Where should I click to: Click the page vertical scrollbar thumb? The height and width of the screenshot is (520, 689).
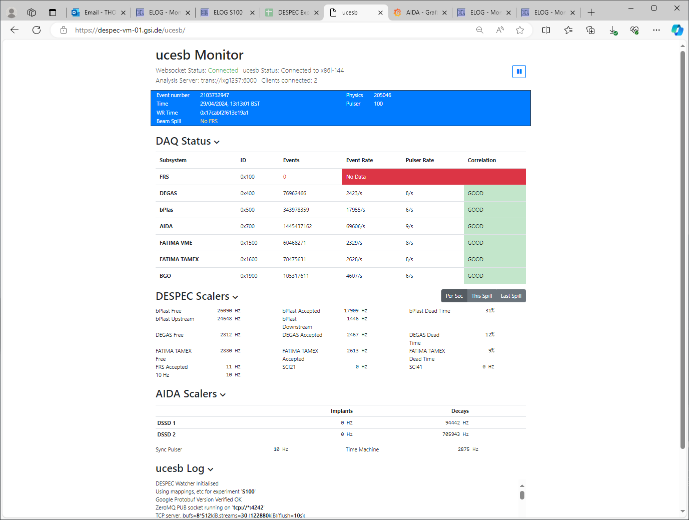pos(682,249)
